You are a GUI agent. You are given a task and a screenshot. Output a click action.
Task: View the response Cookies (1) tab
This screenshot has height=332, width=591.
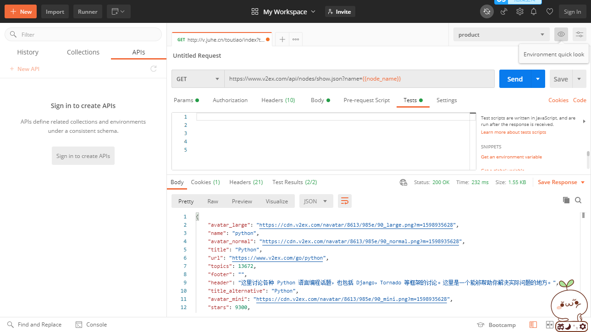pos(205,182)
